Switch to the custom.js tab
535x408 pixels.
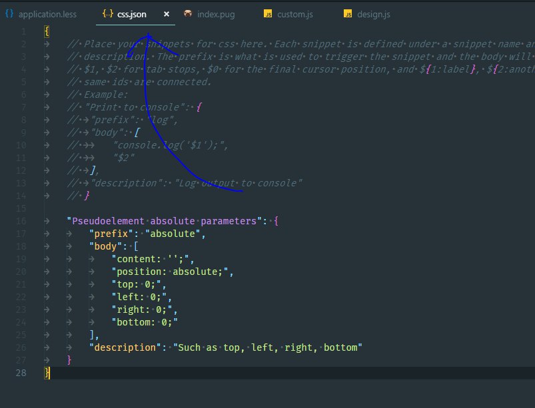pyautogui.click(x=294, y=15)
